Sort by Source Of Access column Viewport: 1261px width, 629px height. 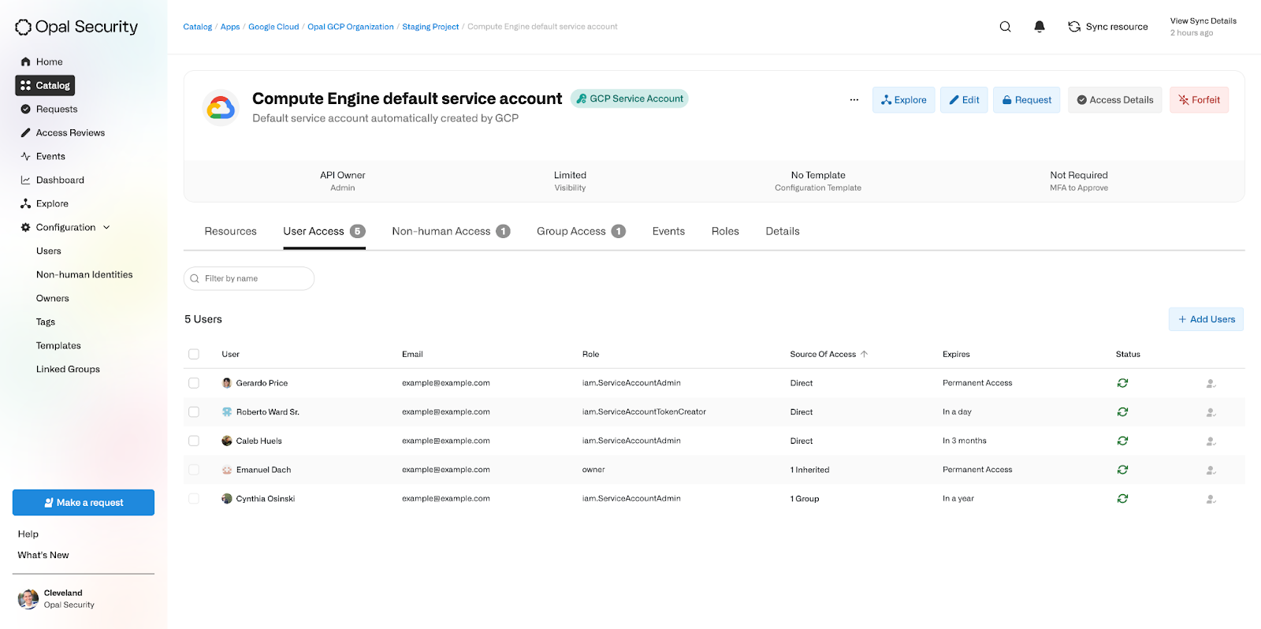(x=828, y=354)
